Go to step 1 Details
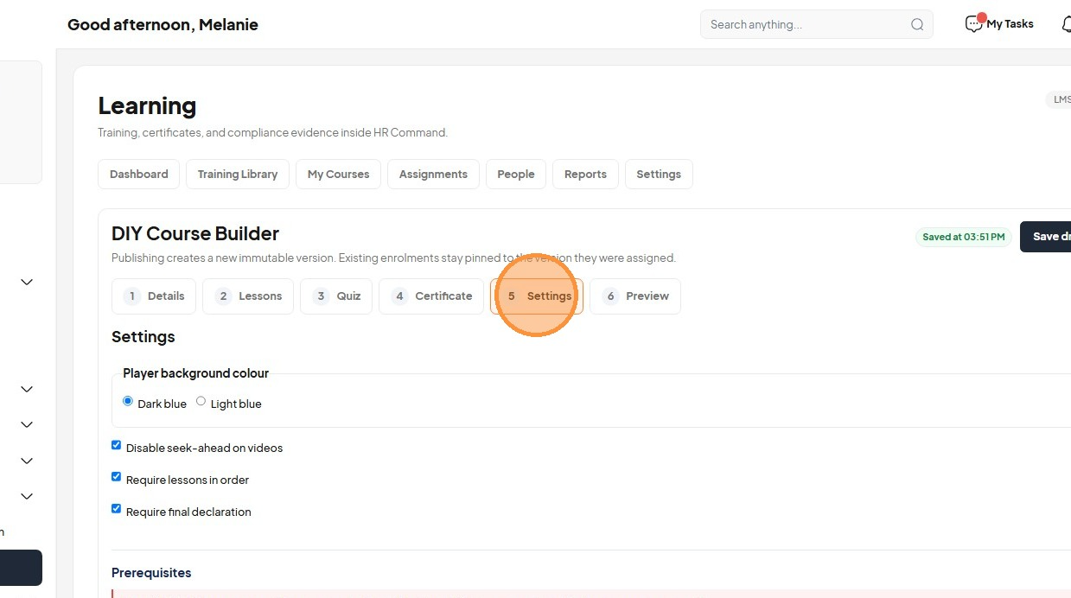 (x=154, y=296)
